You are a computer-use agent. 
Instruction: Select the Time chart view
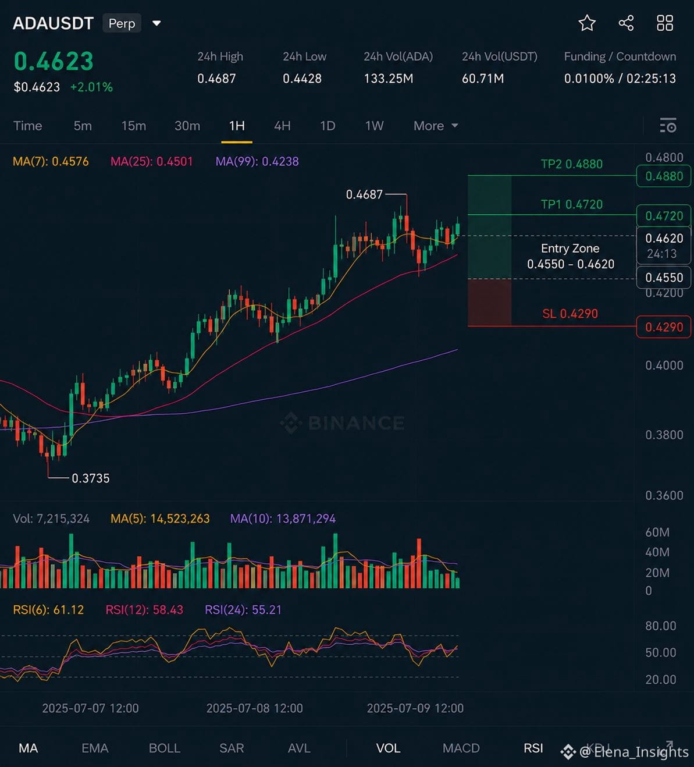(x=28, y=126)
